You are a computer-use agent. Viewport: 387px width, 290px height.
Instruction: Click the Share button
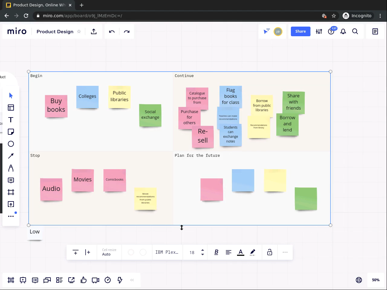(301, 31)
